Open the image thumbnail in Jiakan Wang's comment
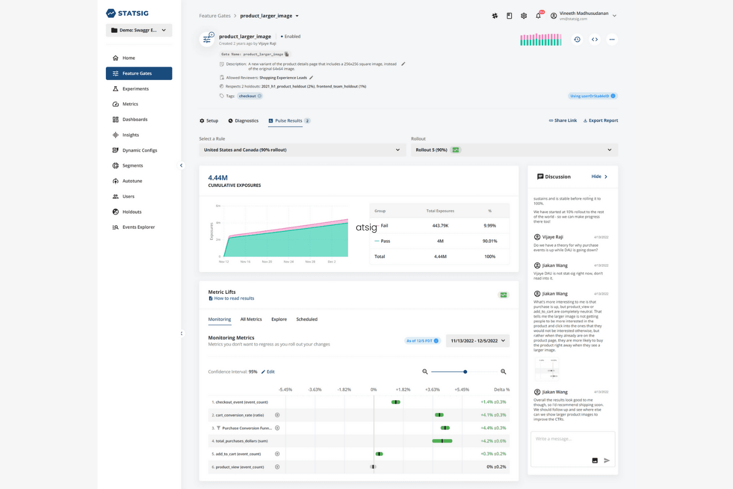This screenshot has width=733, height=489. [x=547, y=370]
